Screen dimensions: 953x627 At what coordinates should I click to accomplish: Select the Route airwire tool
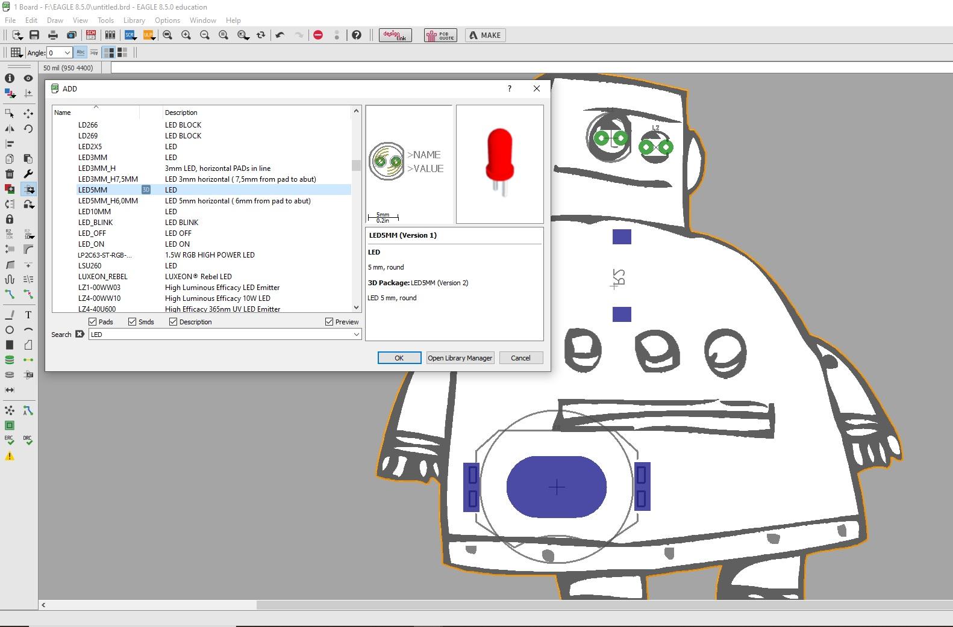10,294
